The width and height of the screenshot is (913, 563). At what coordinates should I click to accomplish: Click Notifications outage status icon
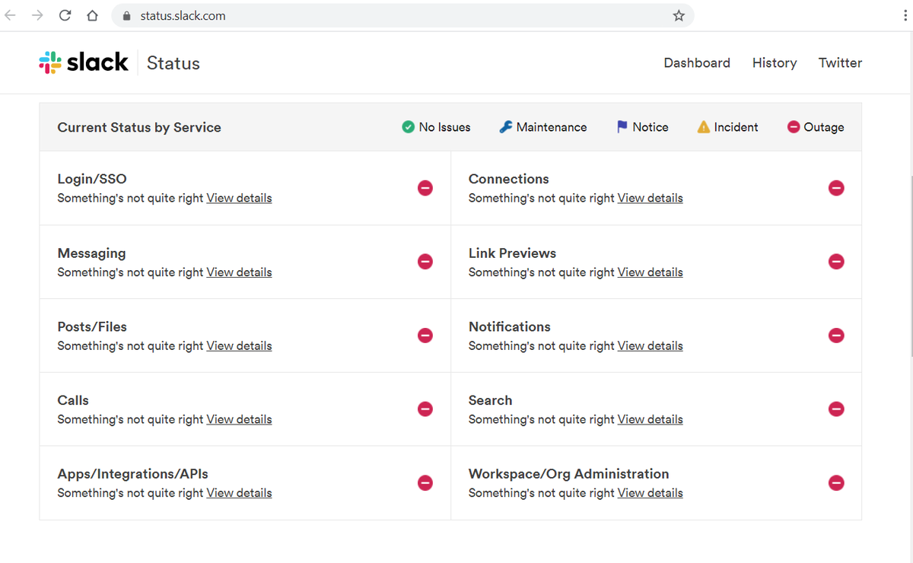[836, 336]
